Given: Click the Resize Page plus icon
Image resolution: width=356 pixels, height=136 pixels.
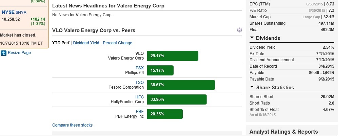Looking at the screenshot, I should [x=4, y=53].
